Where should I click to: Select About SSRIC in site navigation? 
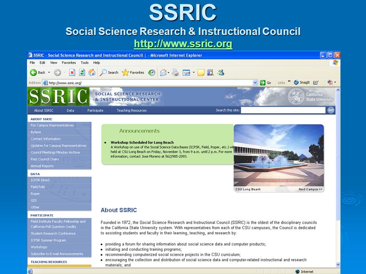(43, 110)
